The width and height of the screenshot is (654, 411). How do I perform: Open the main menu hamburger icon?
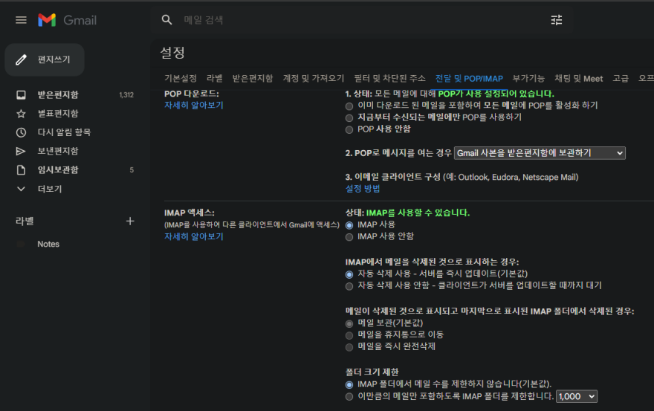pyautogui.click(x=21, y=20)
